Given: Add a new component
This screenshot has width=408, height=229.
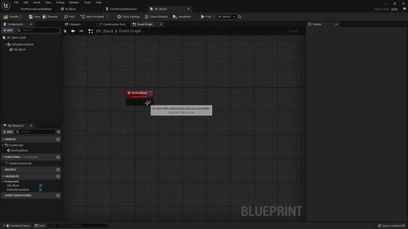Looking at the screenshot, I should tap(8, 31).
